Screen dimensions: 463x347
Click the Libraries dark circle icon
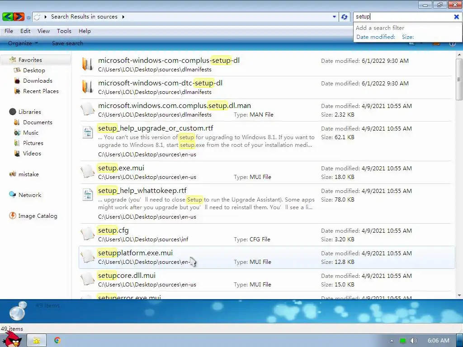point(12,112)
